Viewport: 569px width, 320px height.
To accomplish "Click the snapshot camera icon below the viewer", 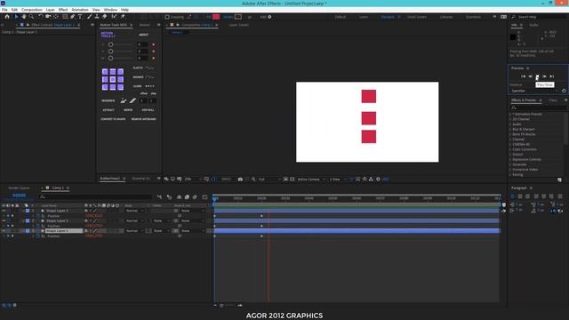I will pos(240,179).
